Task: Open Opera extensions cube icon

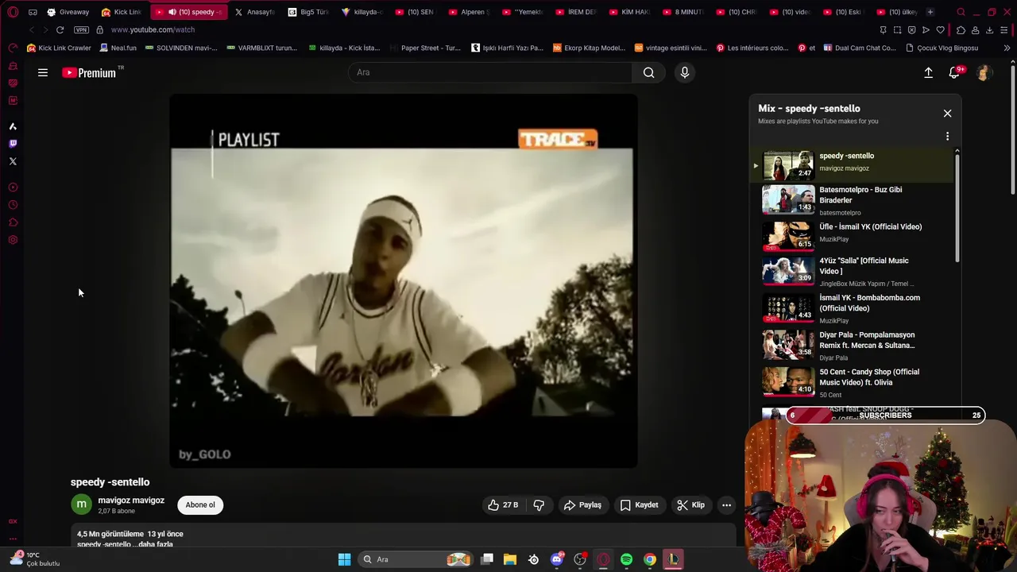Action: tap(961, 30)
